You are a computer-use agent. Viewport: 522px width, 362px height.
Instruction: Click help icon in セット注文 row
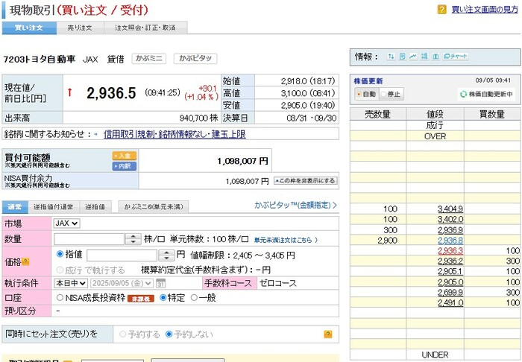point(328,334)
